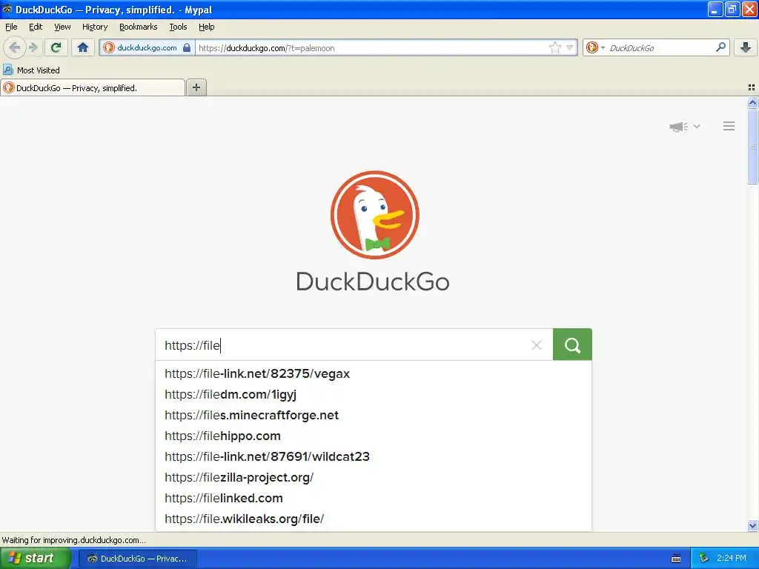Select suggestion https://filezilla-project.org/
Viewport: 759px width, 569px height.
click(x=374, y=478)
